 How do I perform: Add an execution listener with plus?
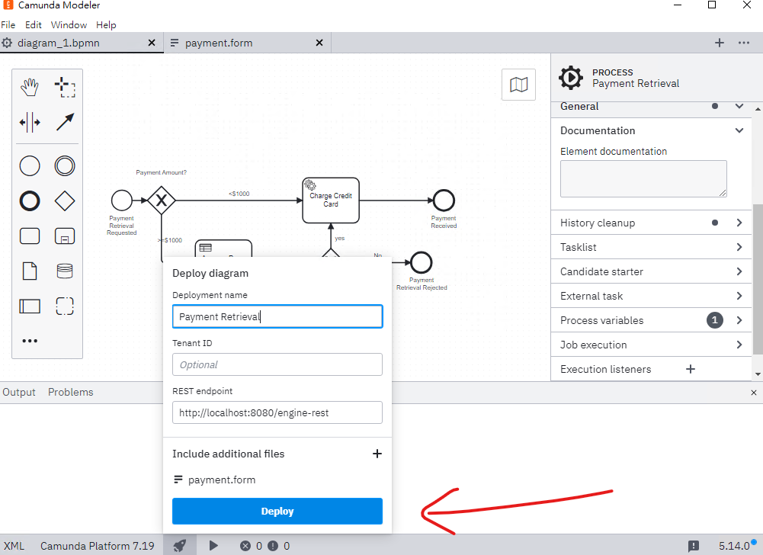[691, 369]
